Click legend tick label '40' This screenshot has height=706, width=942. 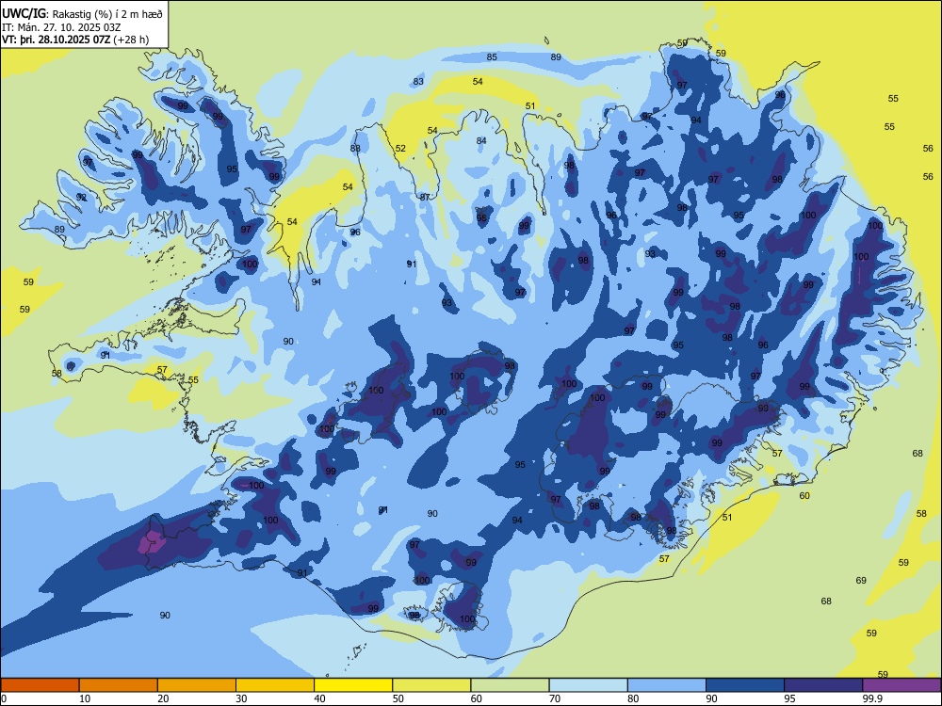click(x=319, y=698)
